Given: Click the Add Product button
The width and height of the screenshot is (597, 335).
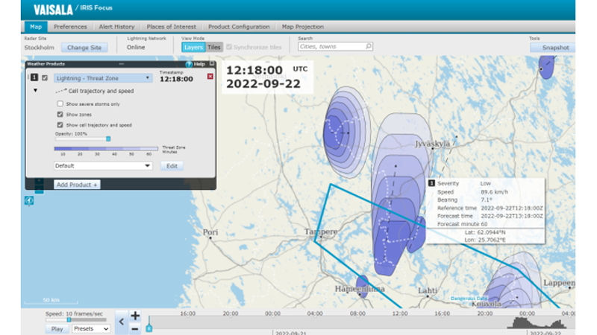Looking at the screenshot, I should click(x=78, y=184).
